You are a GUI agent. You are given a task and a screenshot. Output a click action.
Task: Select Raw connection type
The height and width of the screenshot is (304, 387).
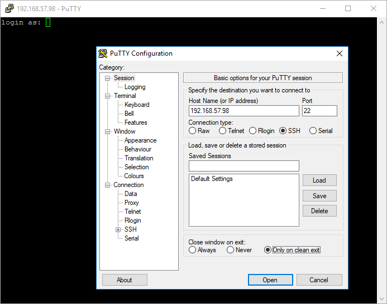pyautogui.click(x=199, y=131)
